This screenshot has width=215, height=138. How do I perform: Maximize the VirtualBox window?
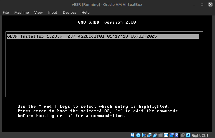tap(202, 4)
